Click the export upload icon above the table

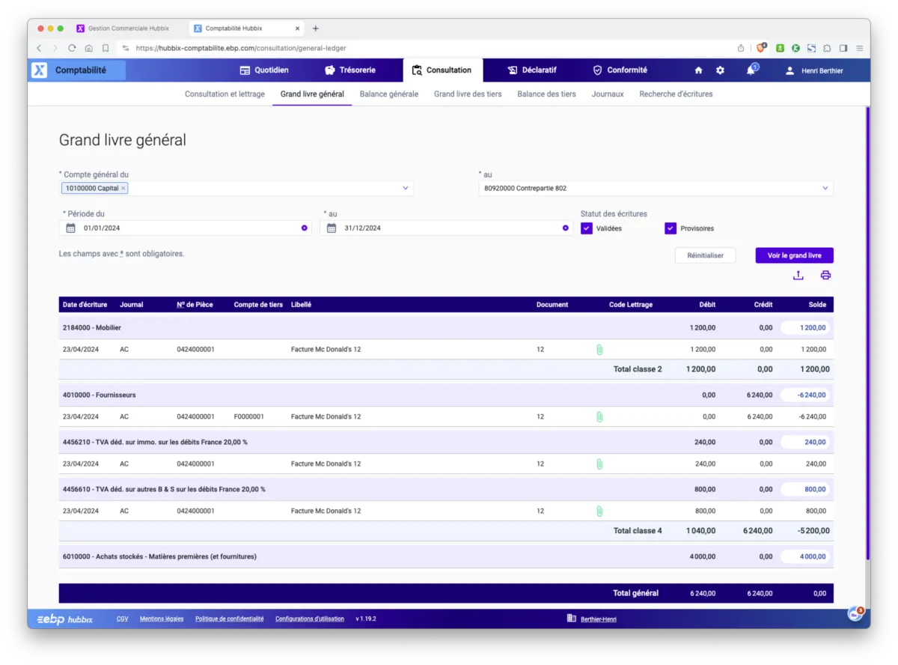click(798, 276)
